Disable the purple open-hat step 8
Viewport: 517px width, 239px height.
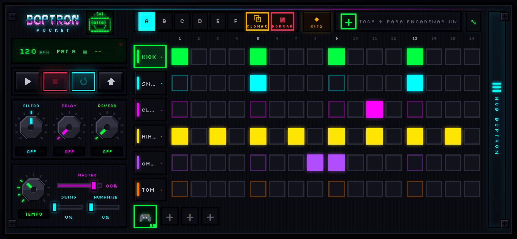point(315,163)
